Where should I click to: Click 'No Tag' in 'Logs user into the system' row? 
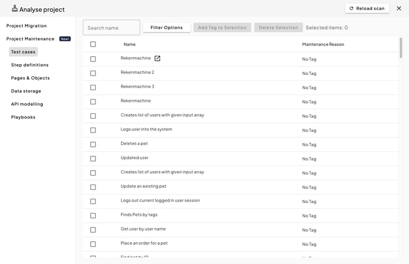309,130
